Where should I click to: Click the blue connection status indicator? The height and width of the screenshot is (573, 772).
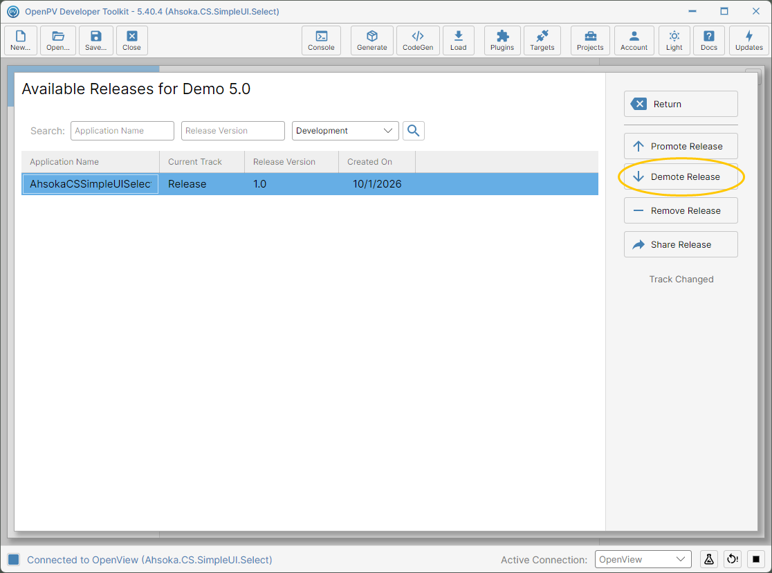(14, 559)
